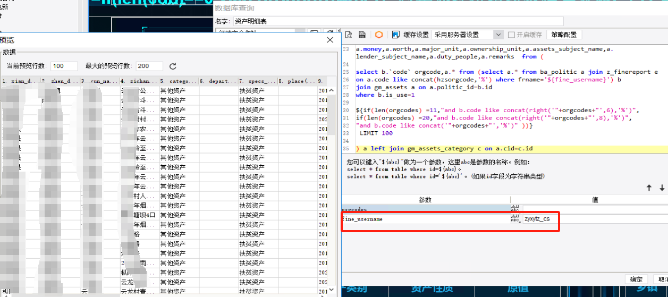This screenshot has width=668, height=297.
Task: Click the '4. zichan...' column header
Action: (139, 81)
